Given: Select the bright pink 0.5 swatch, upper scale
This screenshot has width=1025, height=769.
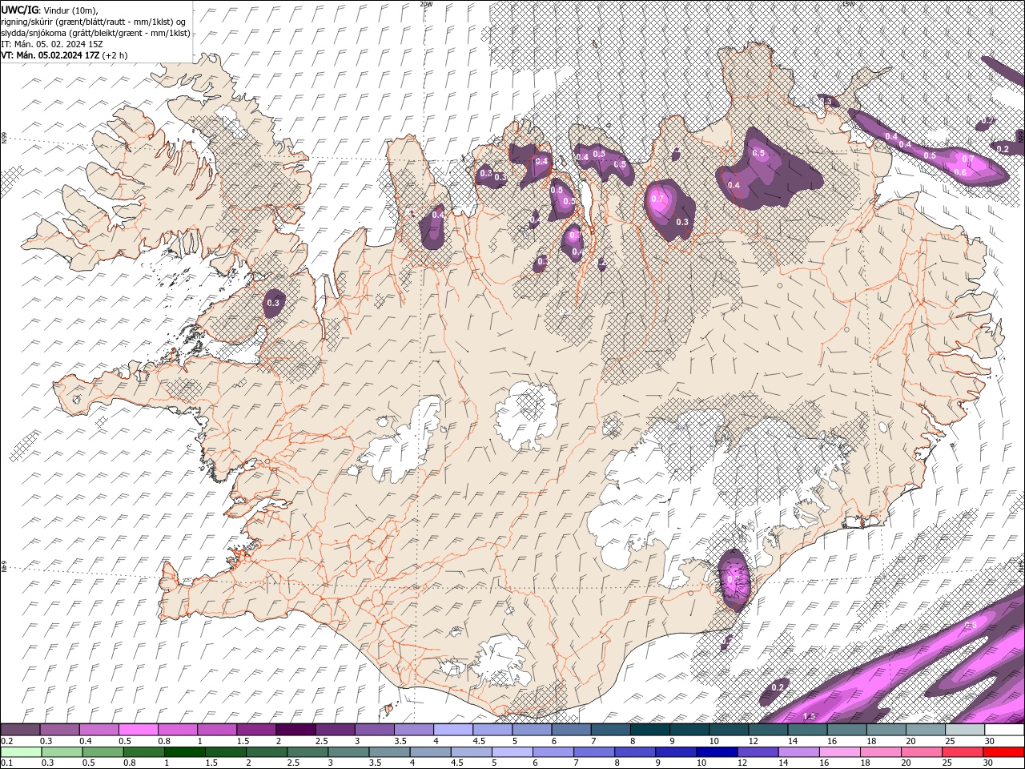Looking at the screenshot, I should tap(138, 730).
